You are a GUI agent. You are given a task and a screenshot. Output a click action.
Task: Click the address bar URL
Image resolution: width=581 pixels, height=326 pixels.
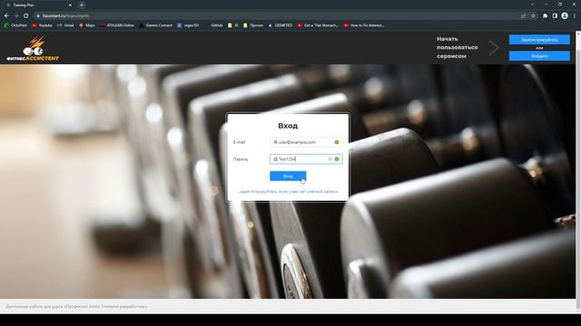click(65, 16)
